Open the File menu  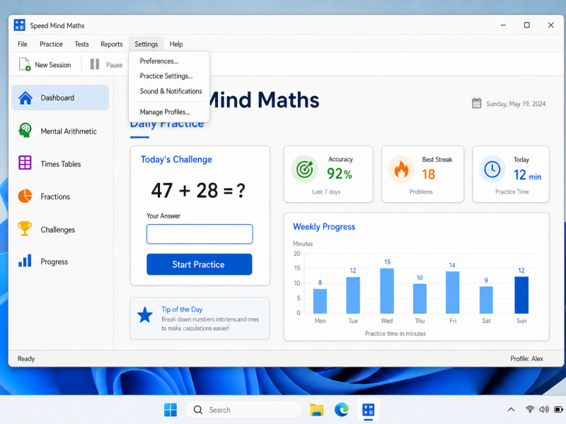(x=23, y=44)
